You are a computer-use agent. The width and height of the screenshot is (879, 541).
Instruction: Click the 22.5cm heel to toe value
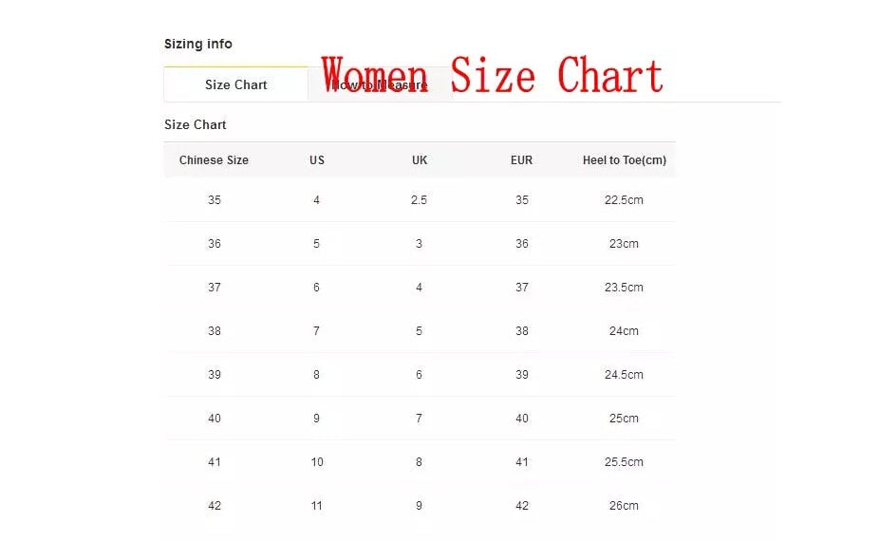[624, 200]
